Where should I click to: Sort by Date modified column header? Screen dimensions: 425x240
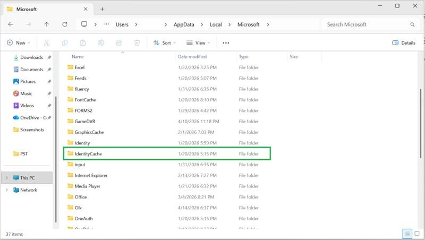click(192, 57)
